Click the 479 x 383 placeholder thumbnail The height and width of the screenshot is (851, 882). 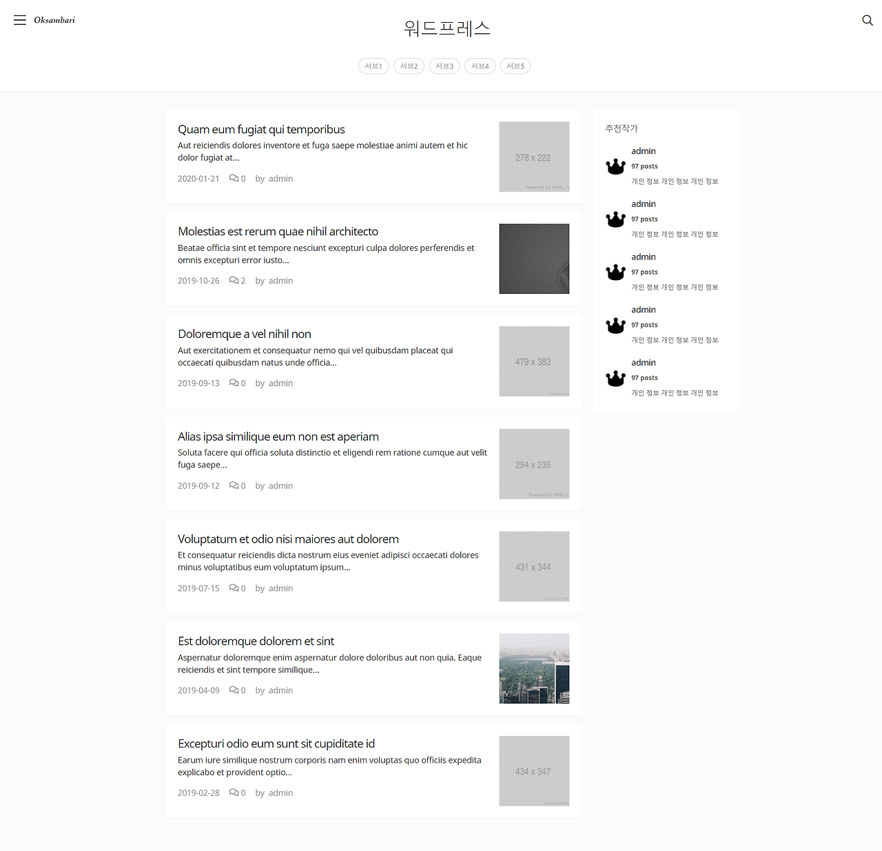point(534,361)
